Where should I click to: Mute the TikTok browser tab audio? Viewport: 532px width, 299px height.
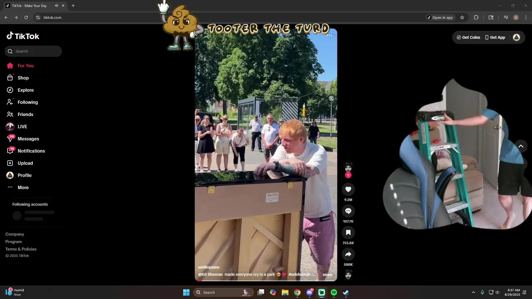point(56,6)
